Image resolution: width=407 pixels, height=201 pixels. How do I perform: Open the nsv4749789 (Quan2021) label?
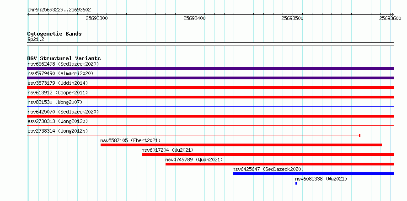194,160
